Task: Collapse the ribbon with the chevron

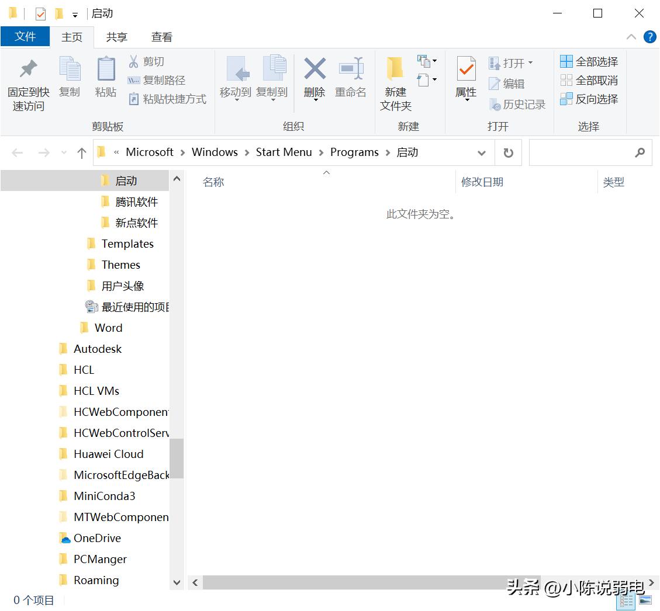Action: [x=630, y=36]
